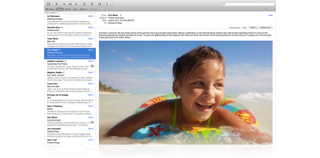Screen dimensions: 320x158
Task: Select the Inbox mailbox tab
Action: point(60,9)
